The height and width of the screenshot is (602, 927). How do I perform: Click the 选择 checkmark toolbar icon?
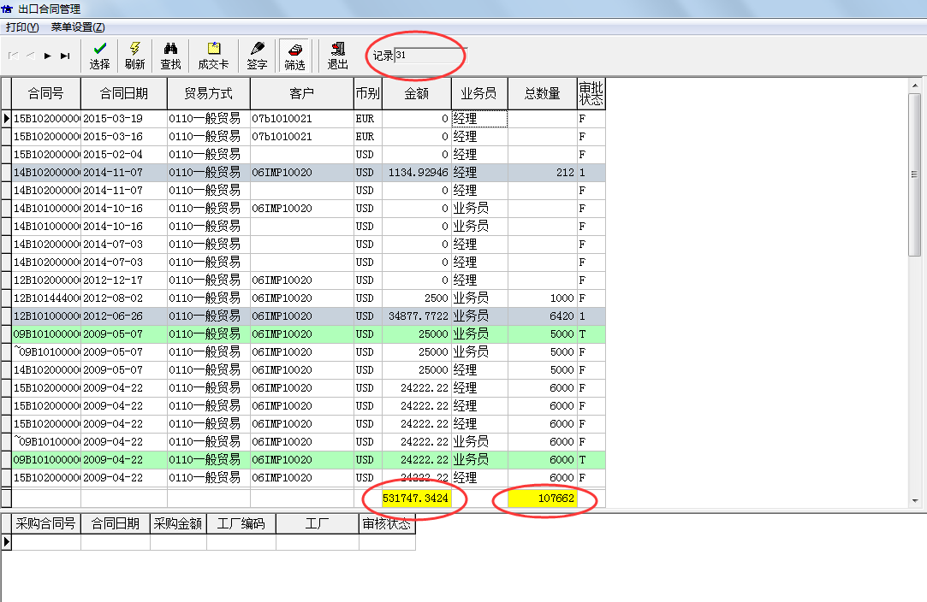[99, 56]
